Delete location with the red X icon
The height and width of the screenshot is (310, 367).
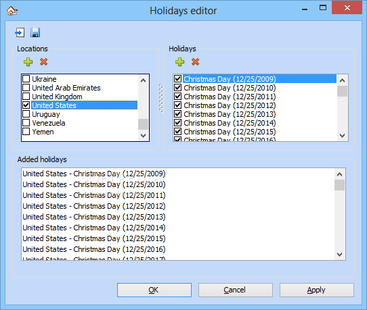(x=44, y=62)
